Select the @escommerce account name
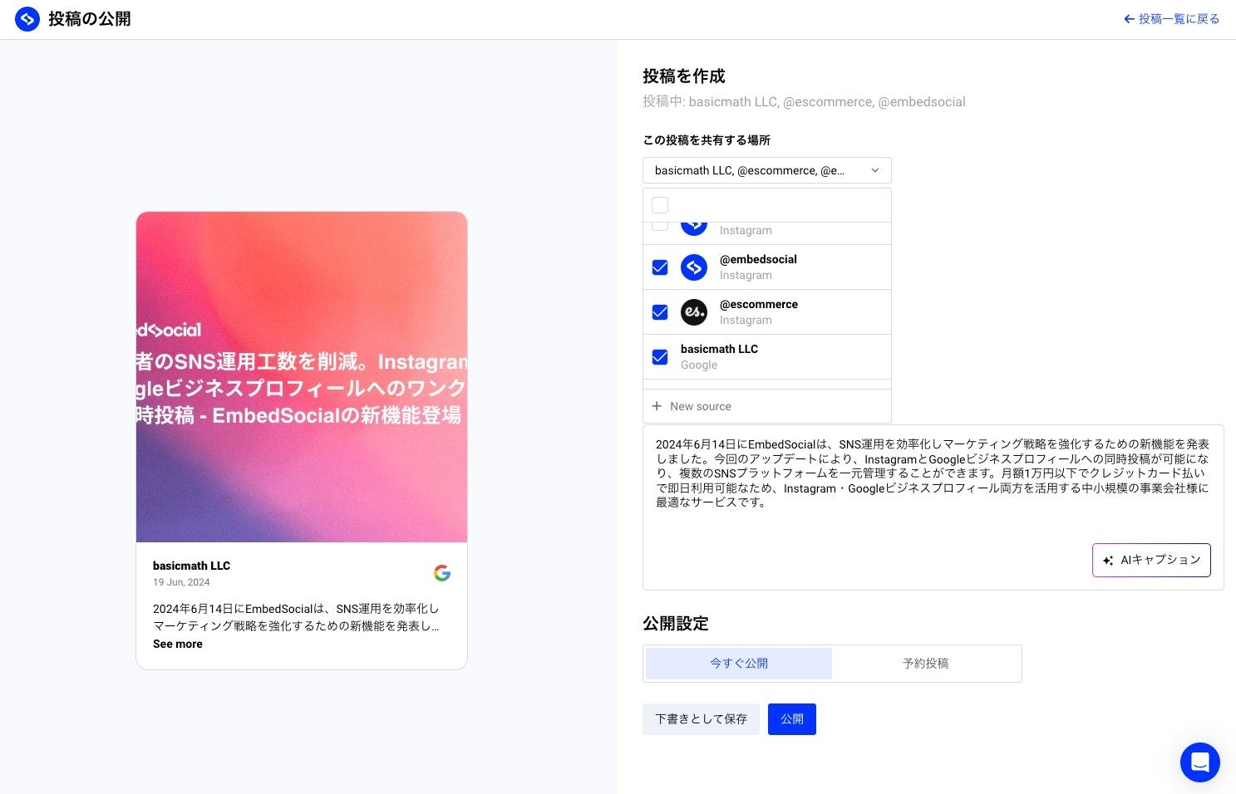 coord(759,304)
